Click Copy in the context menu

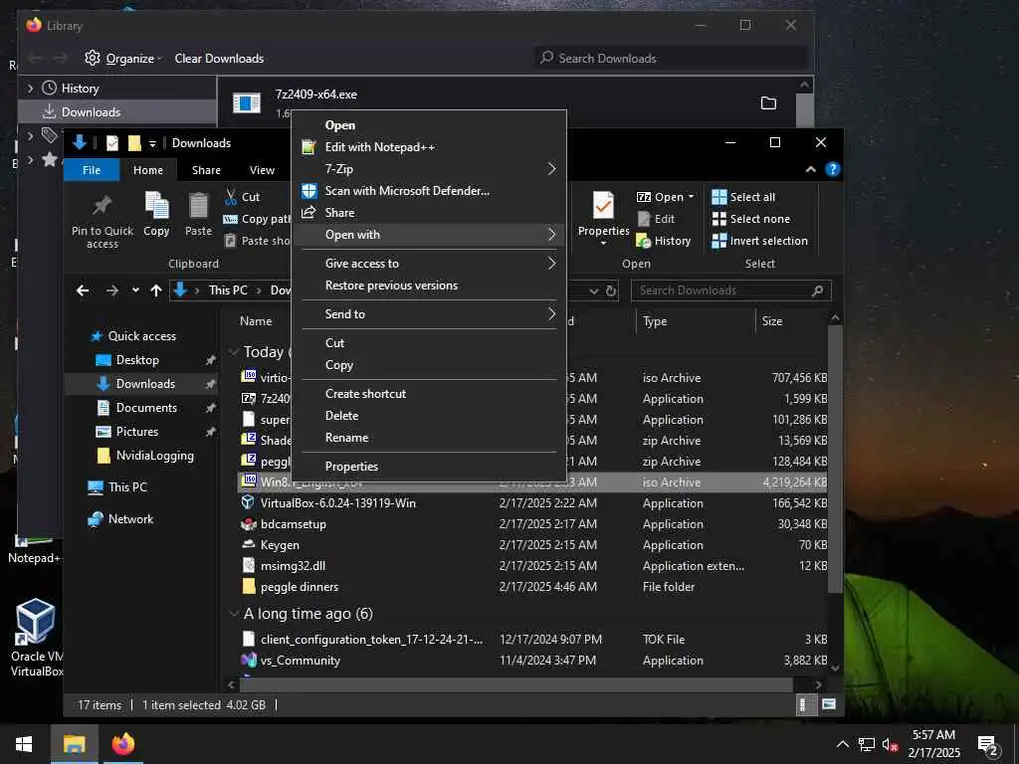coord(339,365)
